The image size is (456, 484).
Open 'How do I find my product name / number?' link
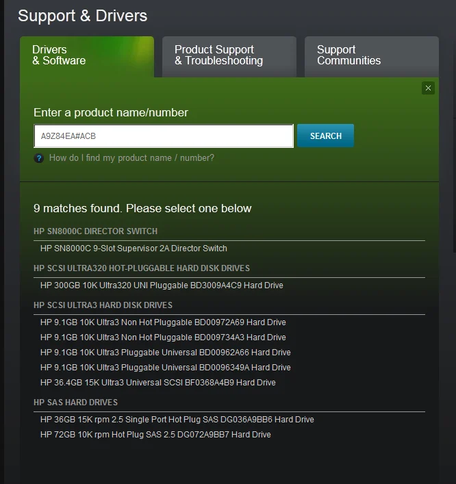click(131, 158)
